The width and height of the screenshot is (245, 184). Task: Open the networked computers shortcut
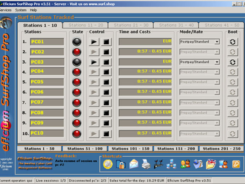171,164
